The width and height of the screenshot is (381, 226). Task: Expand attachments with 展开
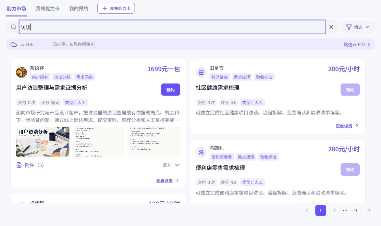171,165
